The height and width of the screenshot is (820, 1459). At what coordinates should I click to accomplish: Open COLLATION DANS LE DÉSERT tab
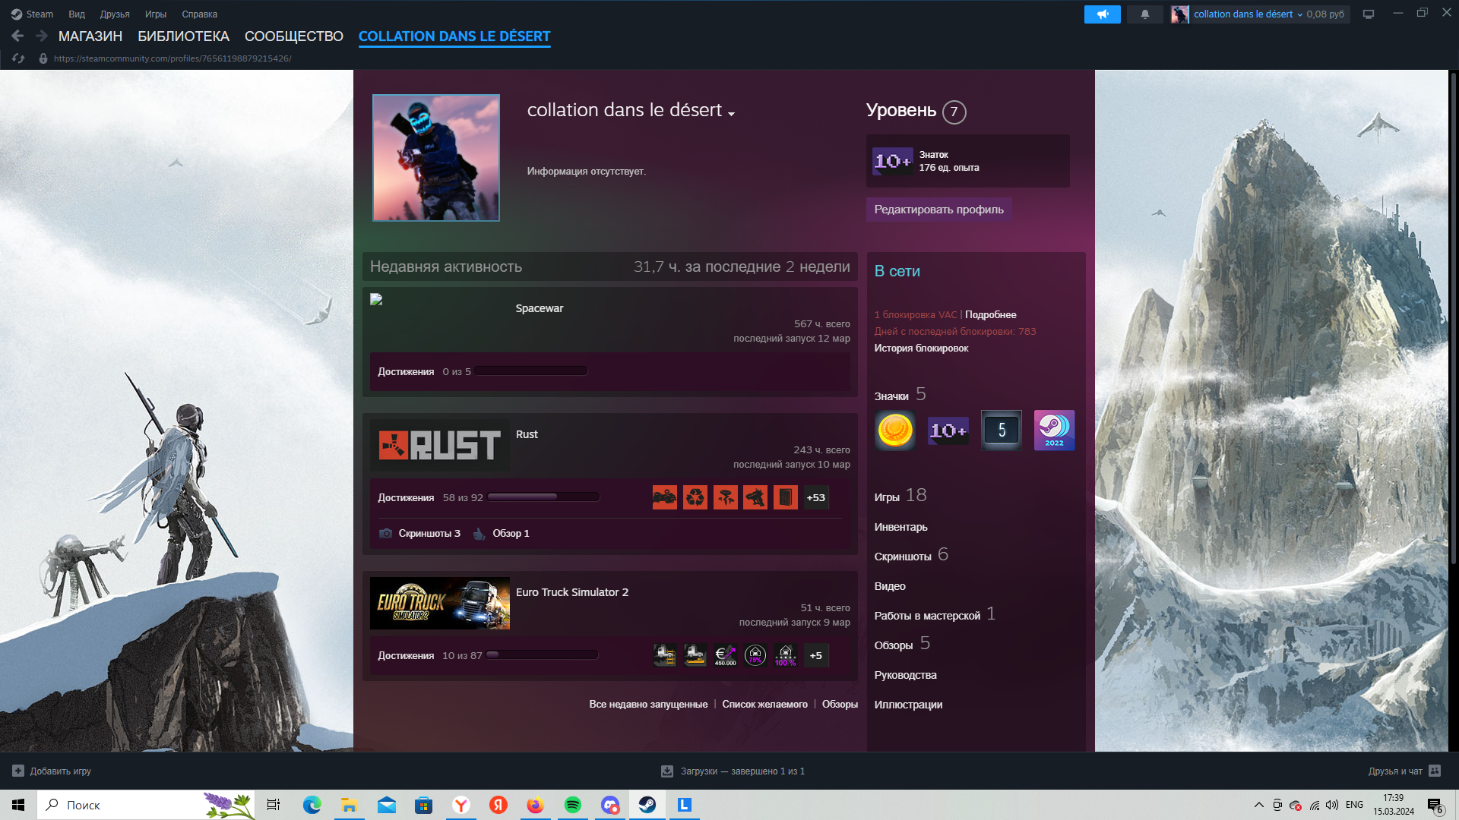[x=454, y=36]
